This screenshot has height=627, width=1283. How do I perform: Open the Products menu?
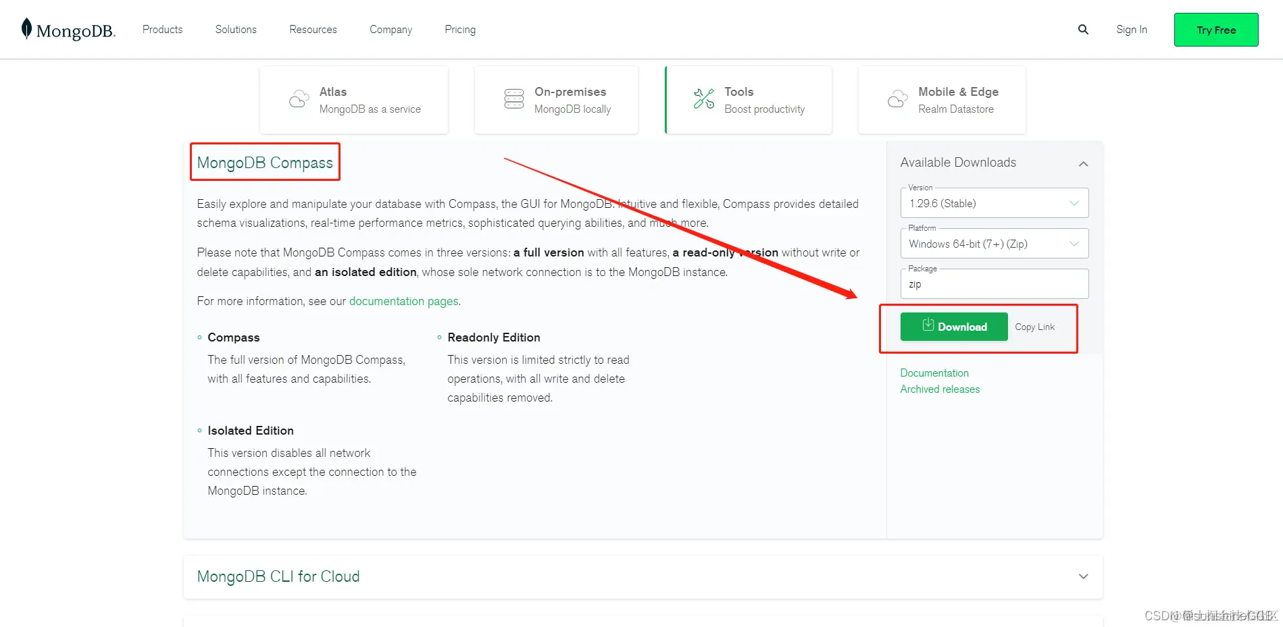click(x=163, y=30)
